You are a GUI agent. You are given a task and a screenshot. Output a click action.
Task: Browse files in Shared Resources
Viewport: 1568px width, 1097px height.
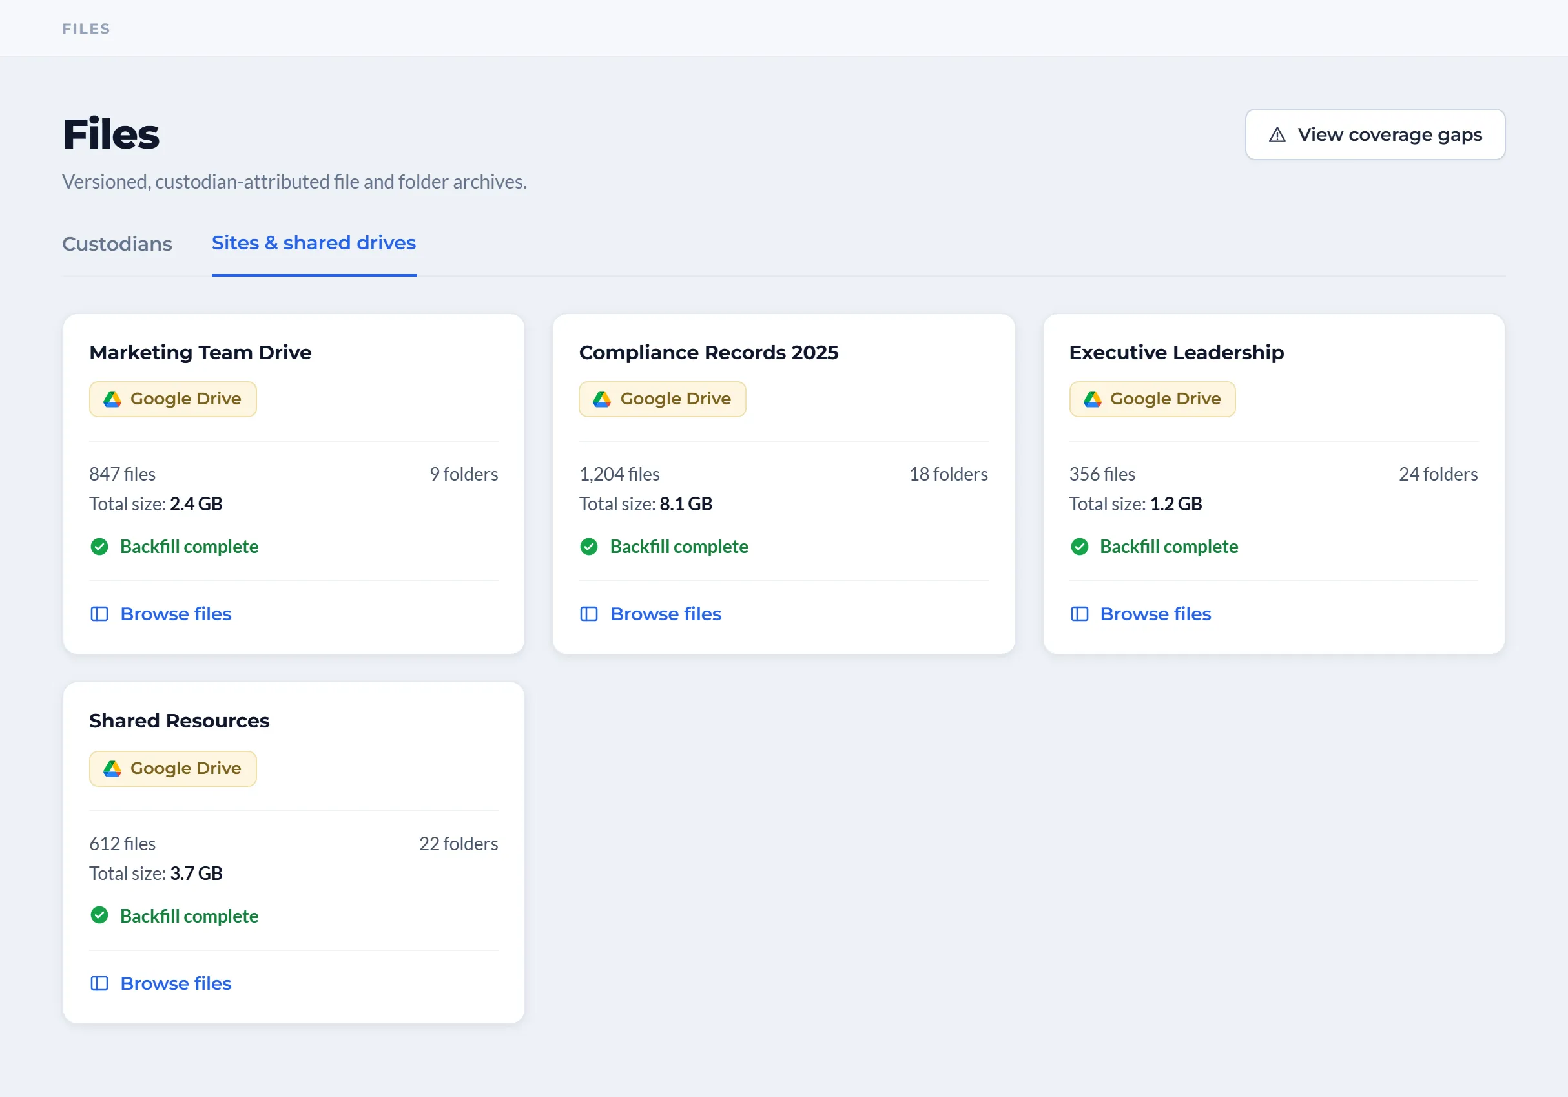coord(161,983)
